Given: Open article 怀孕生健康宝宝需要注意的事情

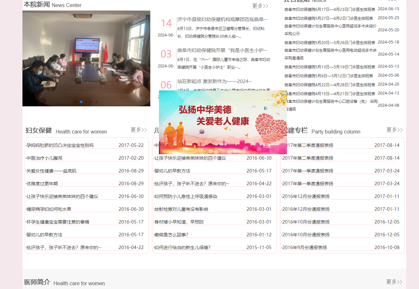Looking at the screenshot, I should pyautogui.click(x=58, y=222).
